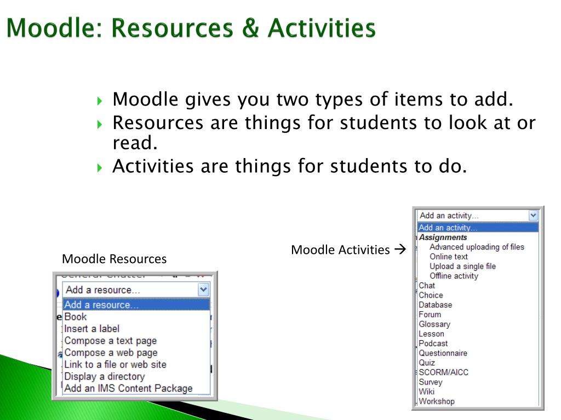
Task: Open the Add a resource dropdown arrow
Action: 203,290
